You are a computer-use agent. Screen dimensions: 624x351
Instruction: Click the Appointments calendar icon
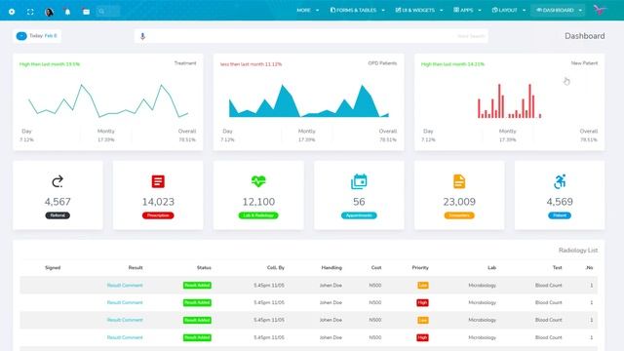coord(359,181)
